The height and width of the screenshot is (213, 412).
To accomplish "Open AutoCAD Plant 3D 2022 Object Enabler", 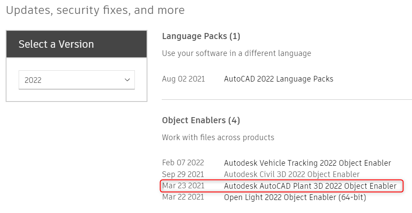I will pyautogui.click(x=310, y=186).
